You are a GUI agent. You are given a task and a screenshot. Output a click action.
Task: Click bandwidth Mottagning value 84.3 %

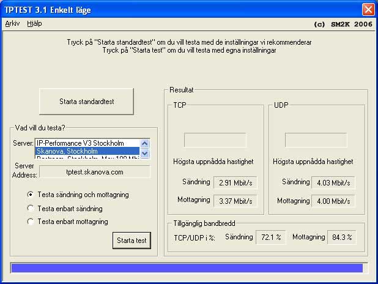(x=341, y=237)
